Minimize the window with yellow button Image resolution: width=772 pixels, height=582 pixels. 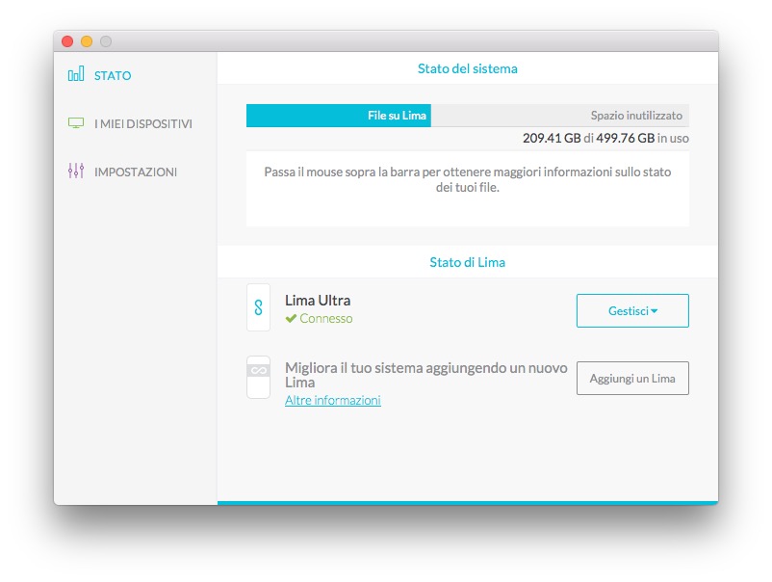(x=87, y=41)
